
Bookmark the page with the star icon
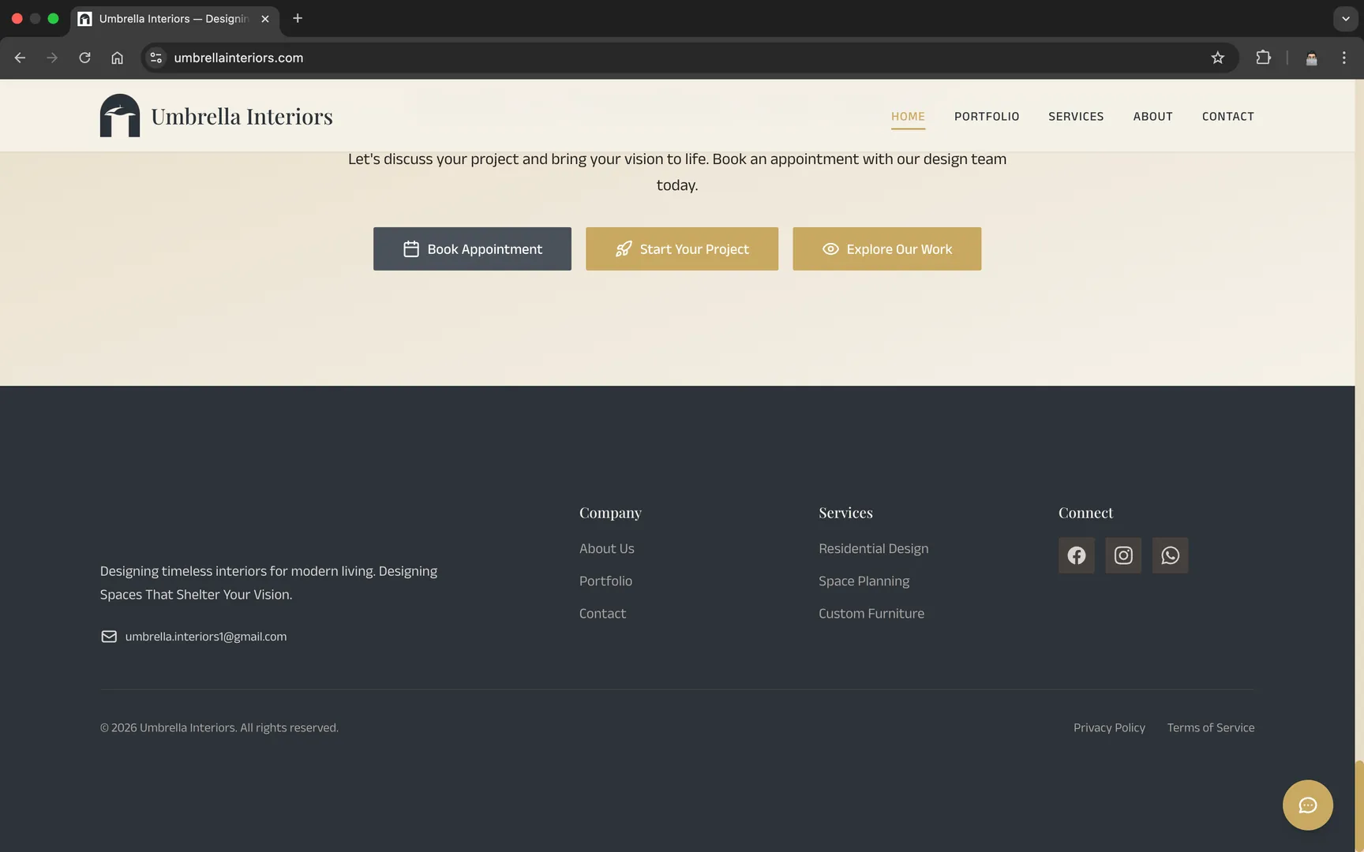click(1218, 57)
